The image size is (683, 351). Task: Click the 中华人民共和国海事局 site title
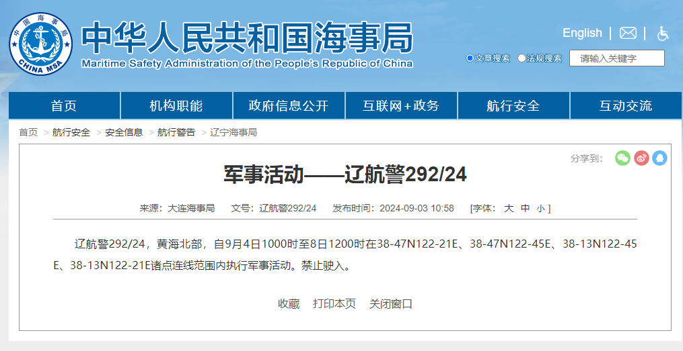(247, 38)
